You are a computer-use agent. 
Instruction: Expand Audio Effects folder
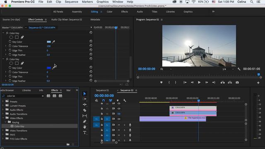pyautogui.click(x=3, y=110)
